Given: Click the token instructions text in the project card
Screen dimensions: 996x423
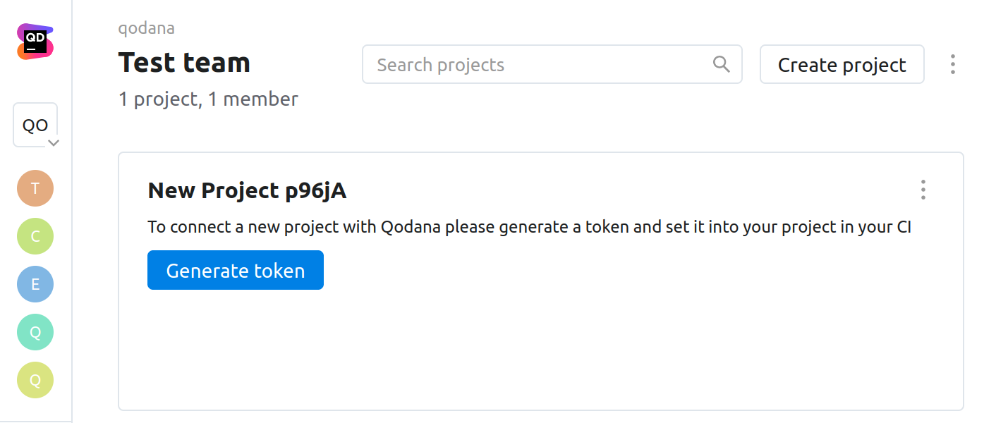Looking at the screenshot, I should point(529,228).
